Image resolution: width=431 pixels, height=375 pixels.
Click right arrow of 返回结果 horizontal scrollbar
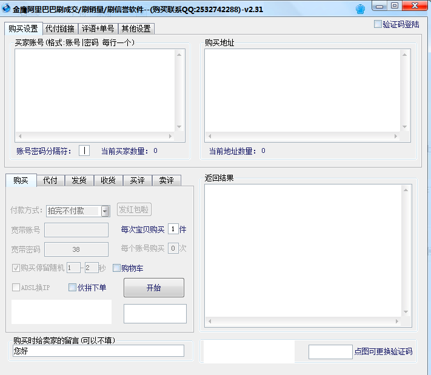[x=397, y=322]
